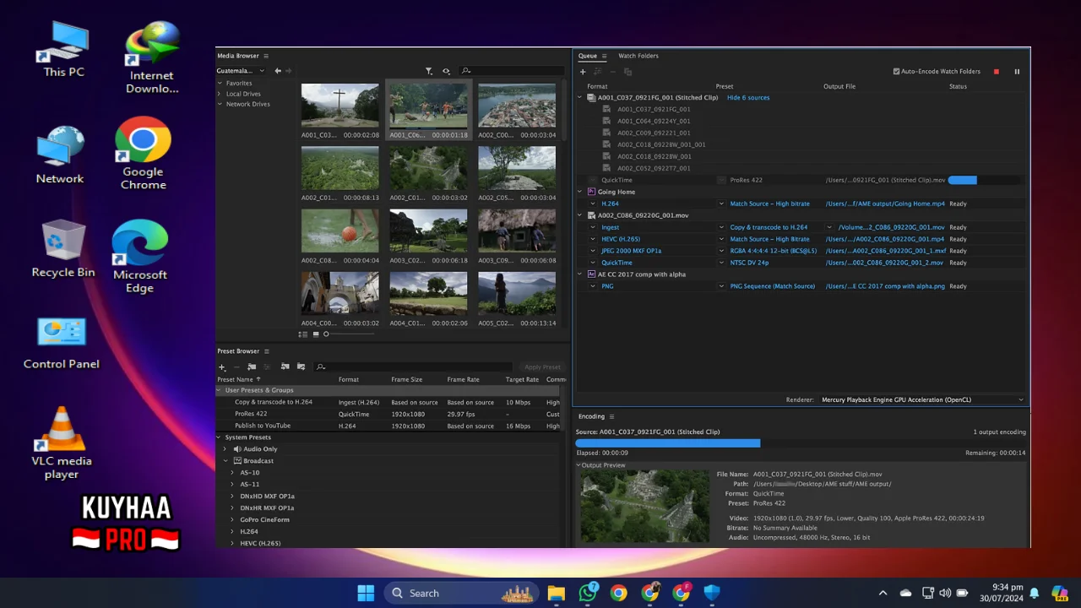Image resolution: width=1081 pixels, height=608 pixels.
Task: Collapse the Output Preview section
Action: coord(579,465)
